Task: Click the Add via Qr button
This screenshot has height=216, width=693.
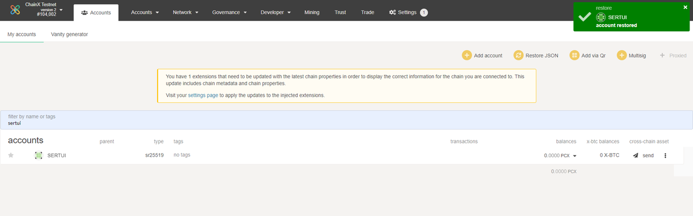Action: tap(588, 55)
